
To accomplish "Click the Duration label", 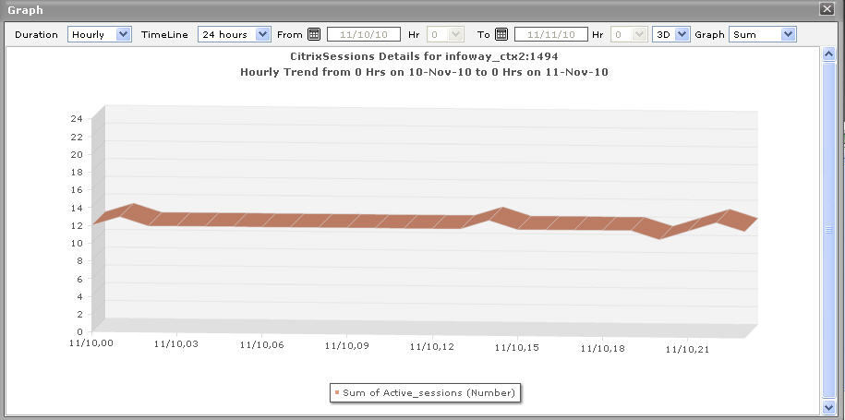I will point(37,34).
